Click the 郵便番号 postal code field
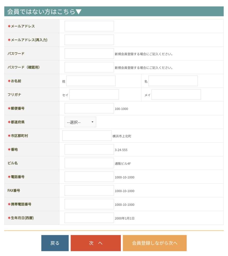 tap(89, 108)
